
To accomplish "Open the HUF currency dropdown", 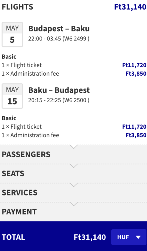I will [x=129, y=237].
